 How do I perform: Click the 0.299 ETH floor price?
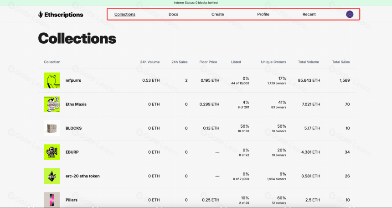point(210,104)
